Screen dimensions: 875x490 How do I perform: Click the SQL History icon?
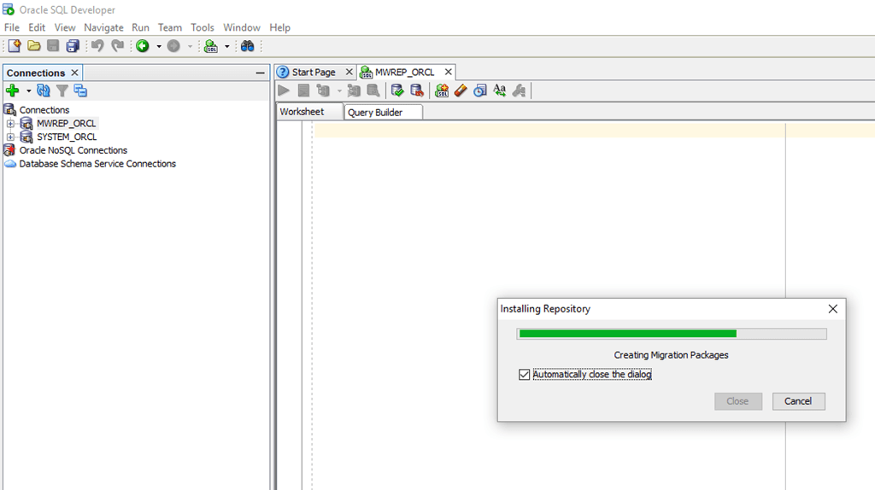tap(480, 90)
